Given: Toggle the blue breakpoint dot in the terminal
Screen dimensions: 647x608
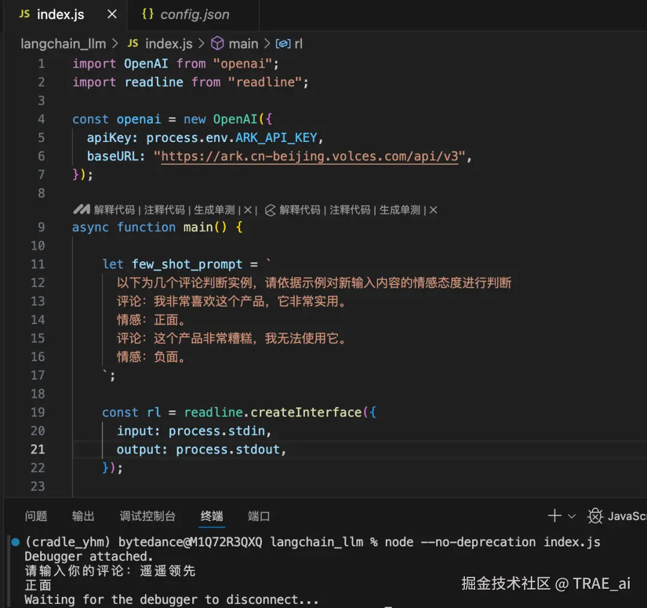Looking at the screenshot, I should [x=15, y=542].
